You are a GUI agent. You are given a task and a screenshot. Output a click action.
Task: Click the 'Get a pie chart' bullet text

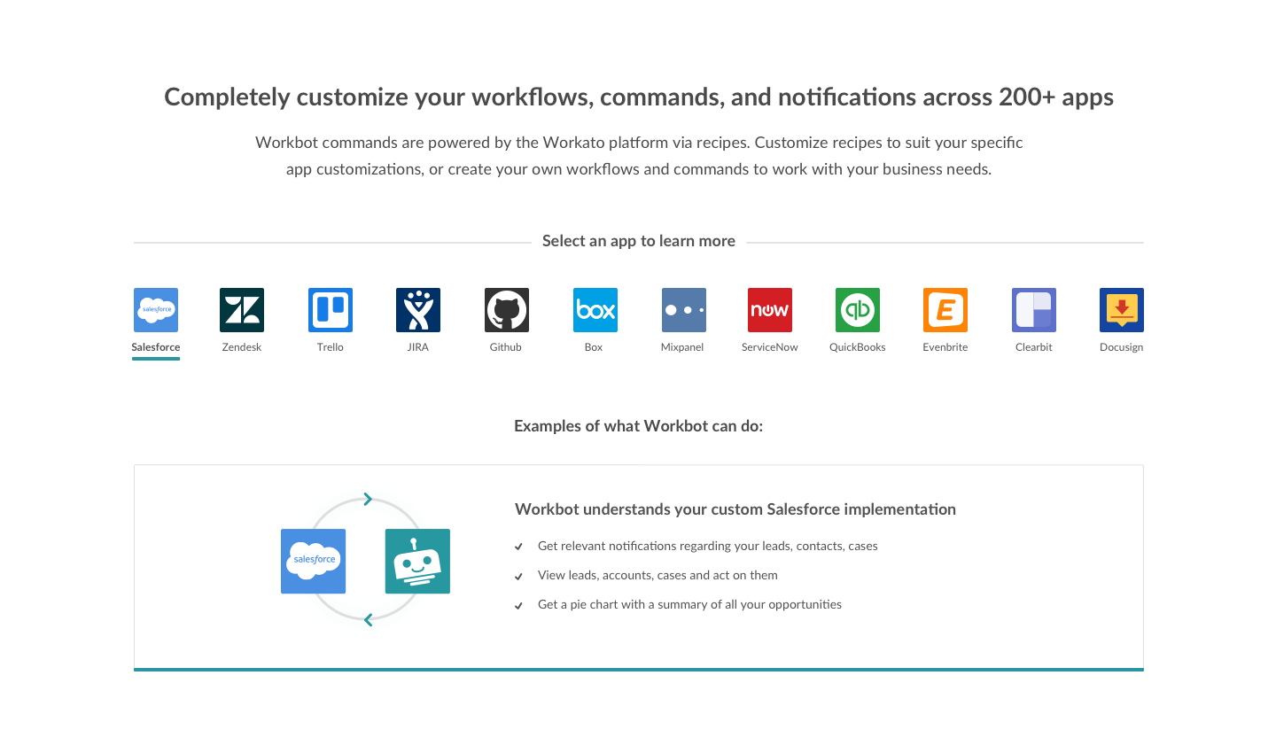pyautogui.click(x=689, y=604)
